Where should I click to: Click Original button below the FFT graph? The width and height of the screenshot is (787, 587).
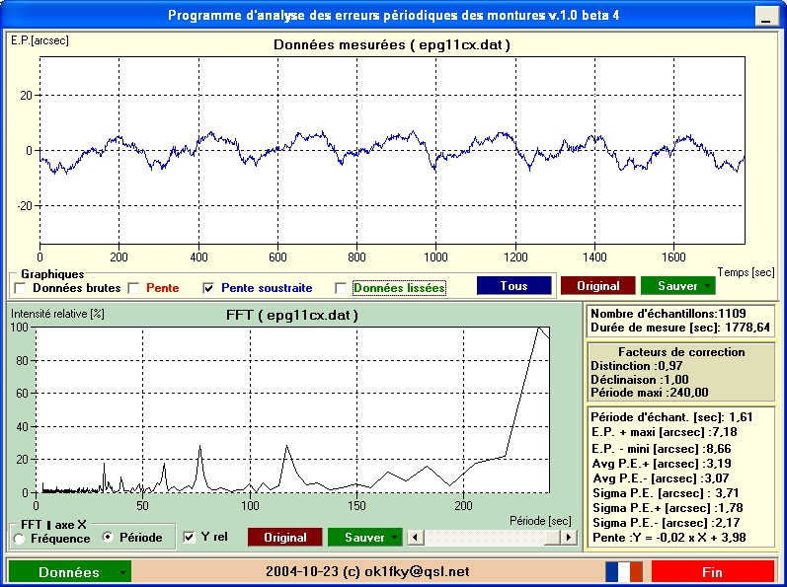click(285, 538)
